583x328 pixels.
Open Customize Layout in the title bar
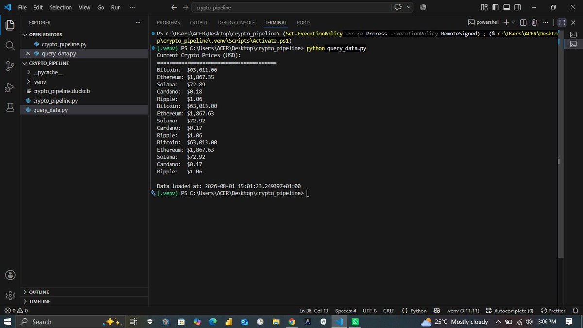[484, 7]
